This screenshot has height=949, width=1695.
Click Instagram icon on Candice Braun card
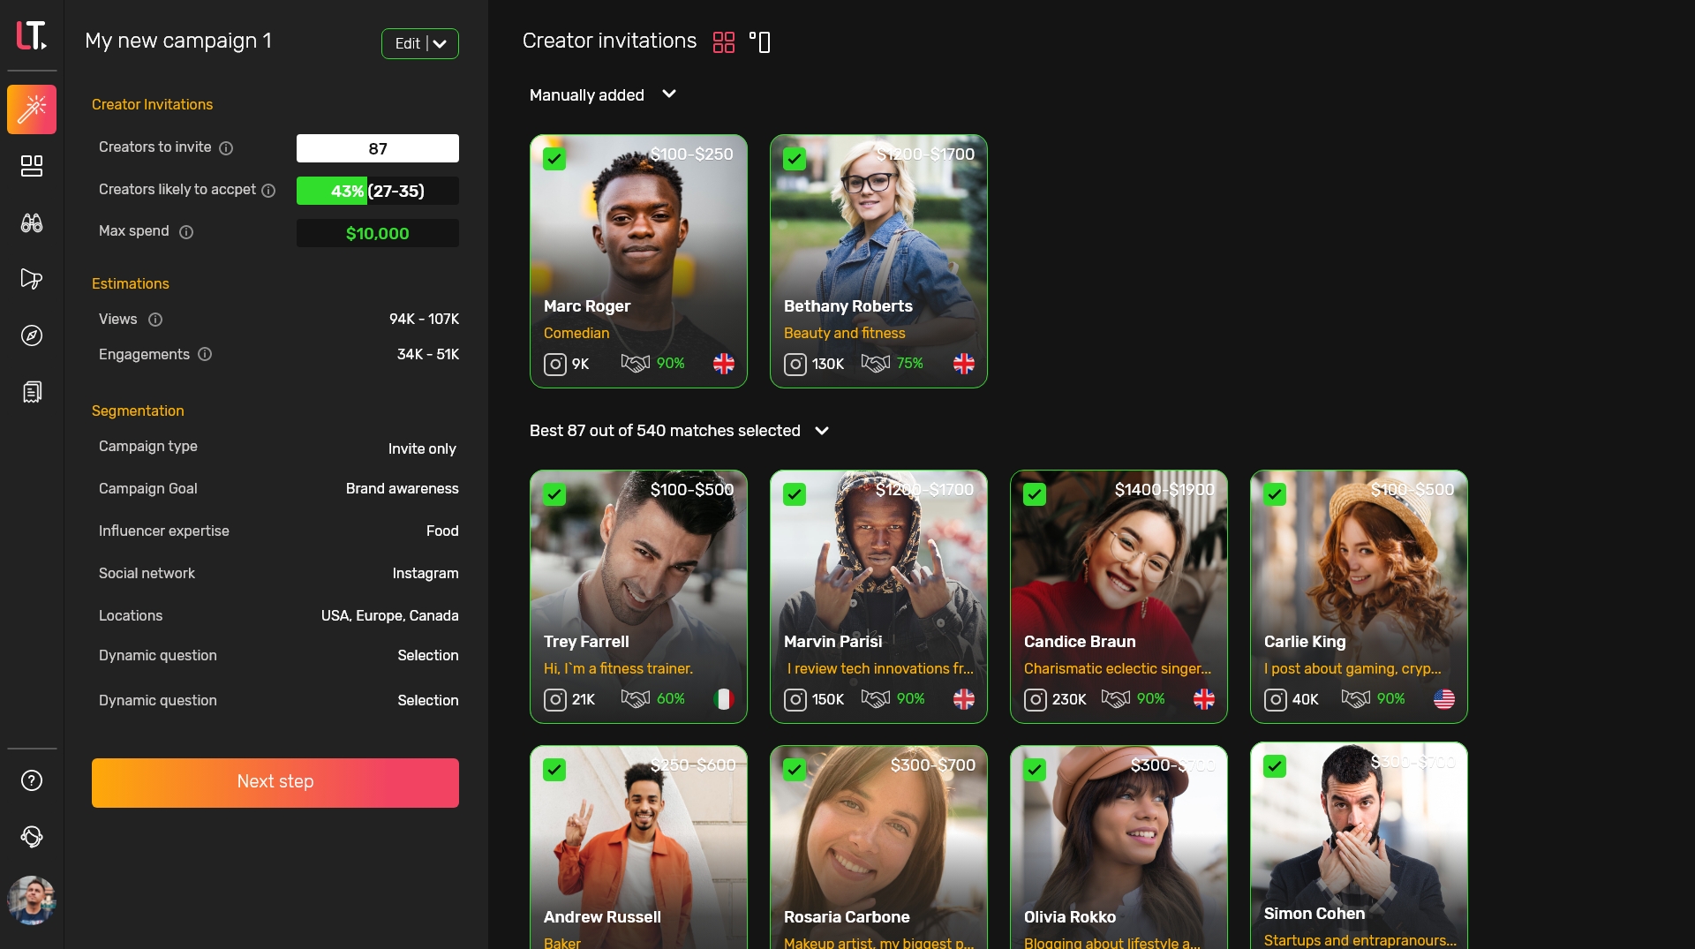(x=1035, y=699)
